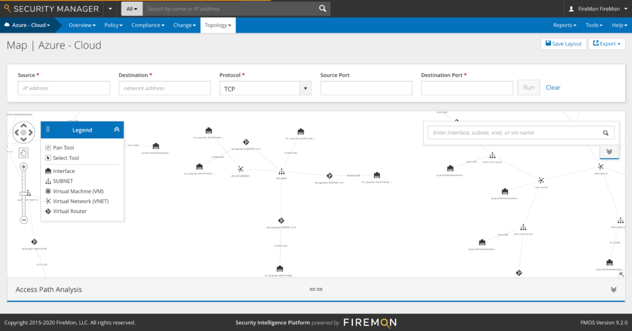
Task: Select the aks-agentpool nic-1 router node
Action: pyautogui.click(x=330, y=176)
